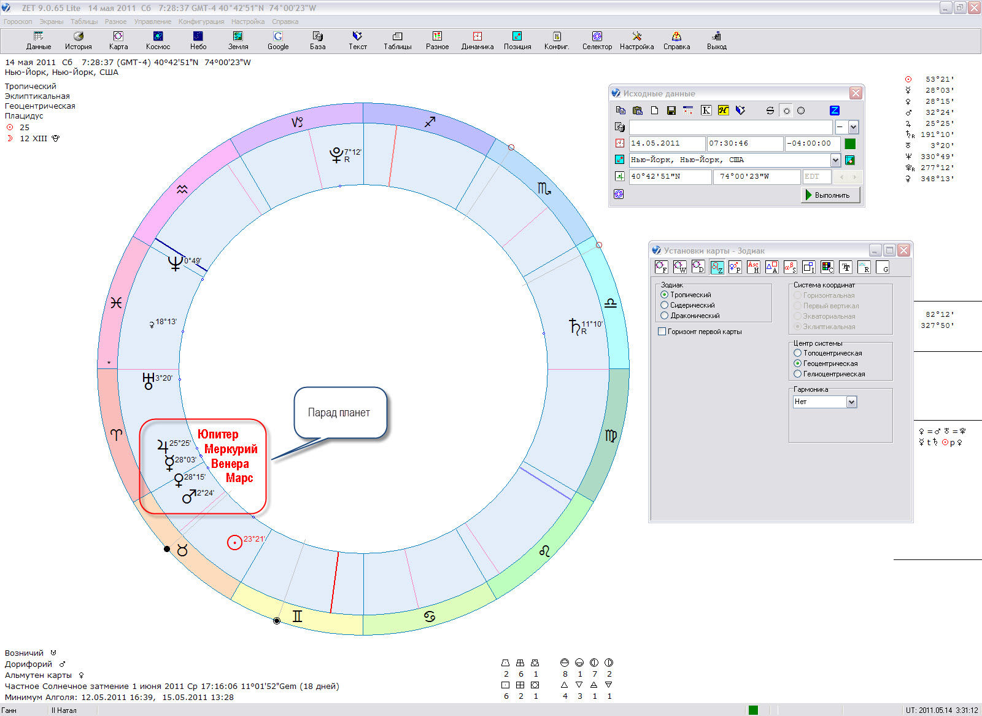Open the Конфигурация menu
982x716 pixels.
coord(201,21)
